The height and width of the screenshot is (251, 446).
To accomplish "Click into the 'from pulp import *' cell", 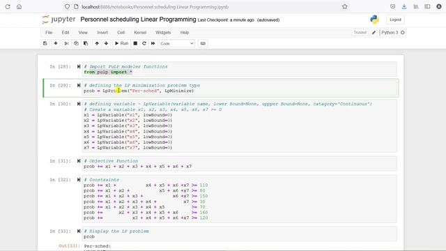I will pos(239,69).
